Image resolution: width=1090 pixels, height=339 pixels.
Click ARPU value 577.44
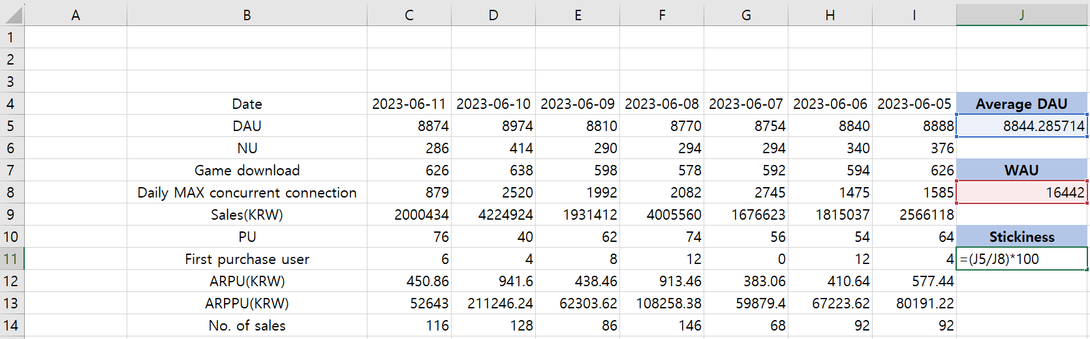pos(914,281)
